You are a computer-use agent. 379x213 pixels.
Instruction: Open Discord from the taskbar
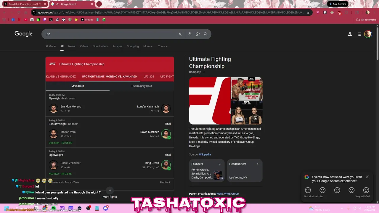coord(106,208)
